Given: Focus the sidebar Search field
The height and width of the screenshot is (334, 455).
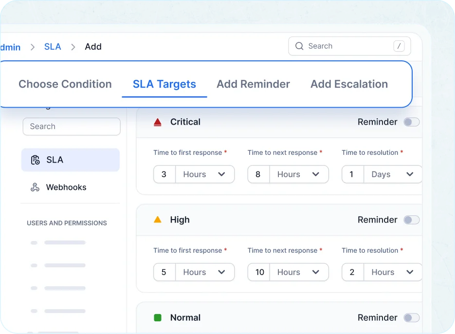Looking at the screenshot, I should pos(72,126).
